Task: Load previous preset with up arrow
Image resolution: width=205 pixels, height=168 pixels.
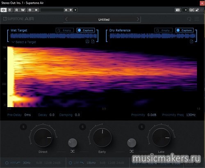Action: tap(66, 10)
